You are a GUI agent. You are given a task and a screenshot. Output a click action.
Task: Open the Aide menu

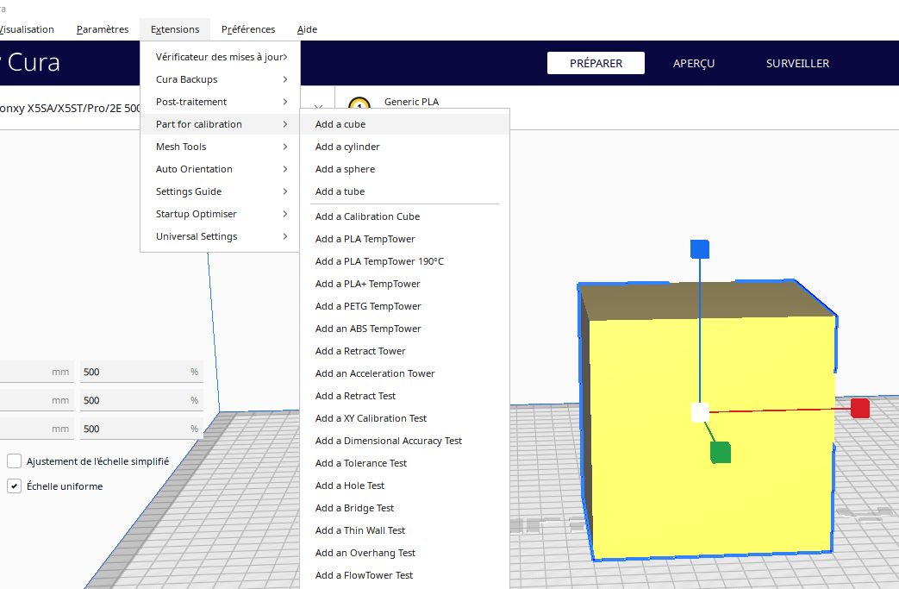click(x=308, y=29)
